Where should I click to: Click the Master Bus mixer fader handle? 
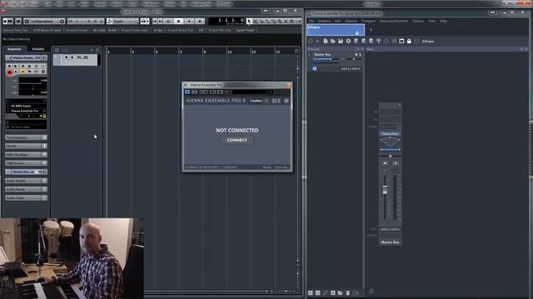(x=385, y=190)
